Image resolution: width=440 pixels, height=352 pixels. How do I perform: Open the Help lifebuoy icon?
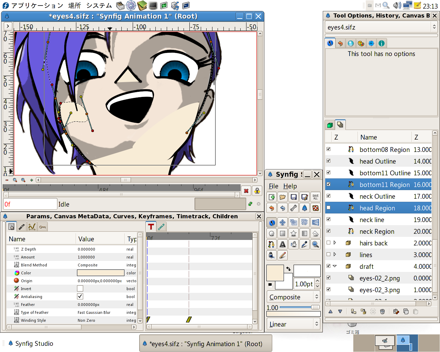316,208
